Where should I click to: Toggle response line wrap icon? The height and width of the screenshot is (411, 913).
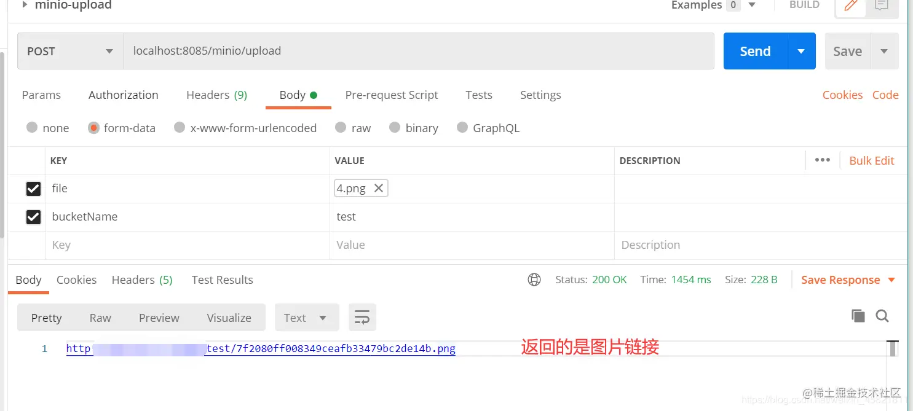pyautogui.click(x=362, y=318)
